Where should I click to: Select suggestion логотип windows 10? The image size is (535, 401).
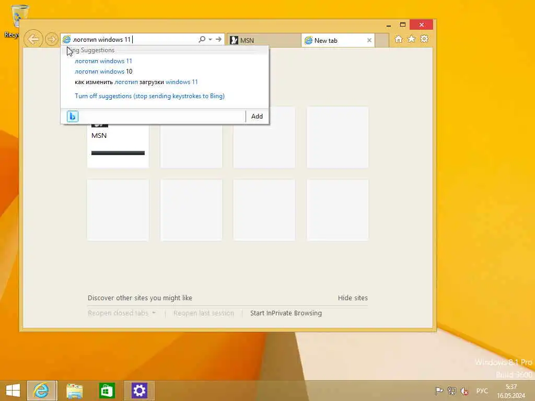103,72
